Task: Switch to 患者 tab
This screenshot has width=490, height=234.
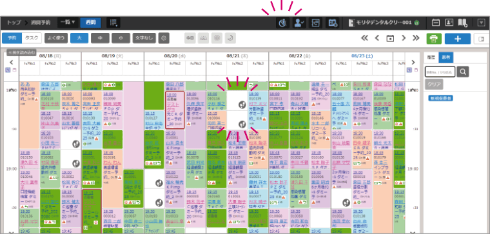Action: [x=446, y=57]
